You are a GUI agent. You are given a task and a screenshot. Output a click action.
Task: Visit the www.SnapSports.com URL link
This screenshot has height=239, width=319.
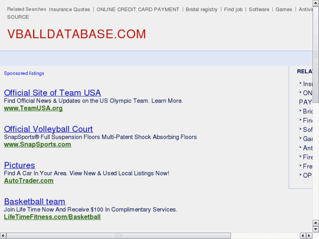(38, 144)
